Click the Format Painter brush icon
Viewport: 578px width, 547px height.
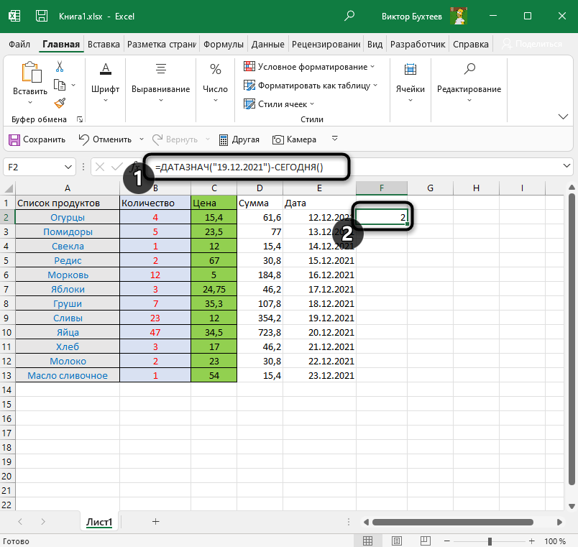click(x=60, y=103)
